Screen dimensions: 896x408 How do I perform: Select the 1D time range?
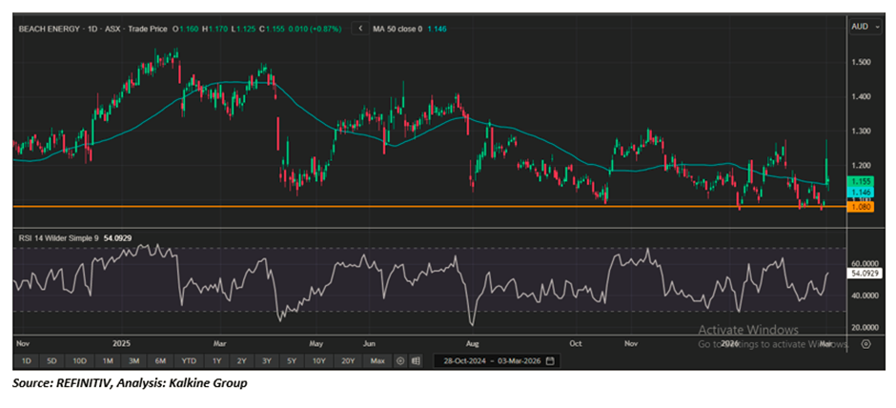27,361
